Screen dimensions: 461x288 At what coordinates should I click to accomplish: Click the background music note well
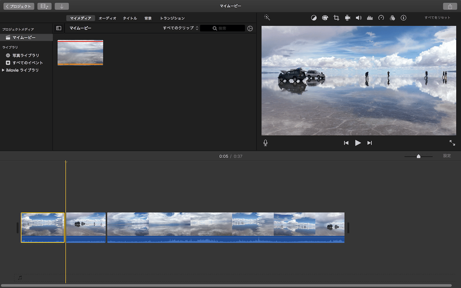tap(20, 278)
